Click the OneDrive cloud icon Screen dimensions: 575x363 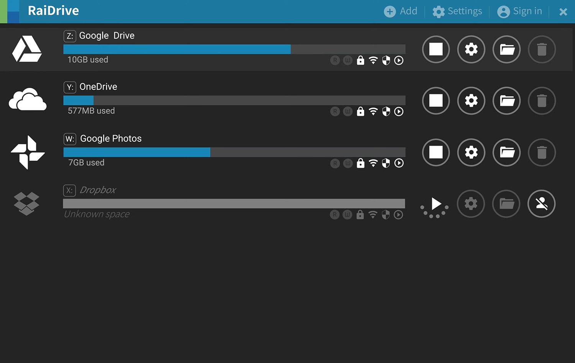pos(27,100)
